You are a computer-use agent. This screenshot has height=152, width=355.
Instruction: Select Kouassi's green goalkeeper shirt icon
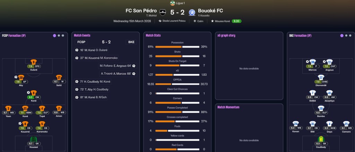(34, 139)
